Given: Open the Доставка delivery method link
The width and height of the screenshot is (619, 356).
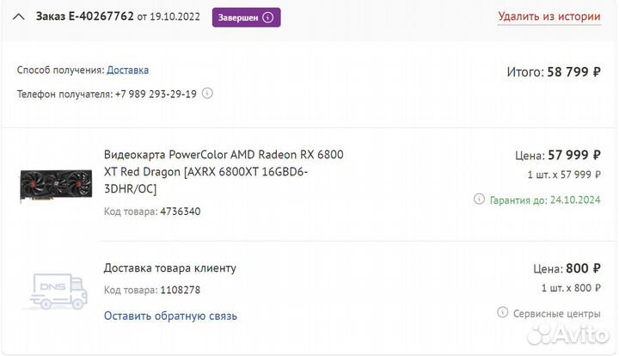Looking at the screenshot, I should tap(127, 70).
